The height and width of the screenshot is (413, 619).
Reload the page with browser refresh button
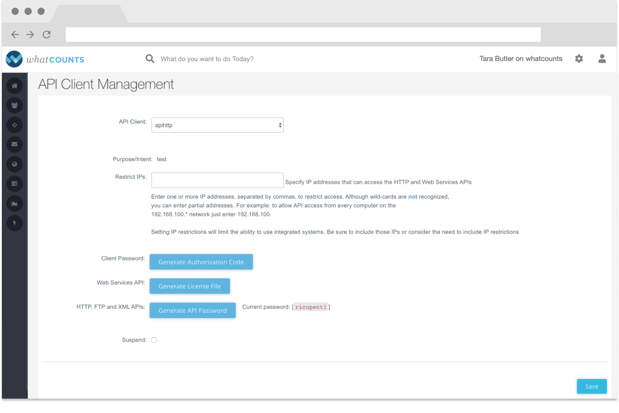(47, 35)
